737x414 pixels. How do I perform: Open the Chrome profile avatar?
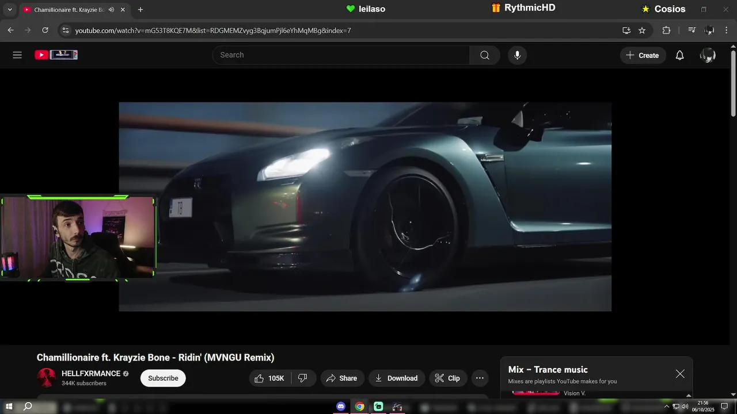point(709,30)
